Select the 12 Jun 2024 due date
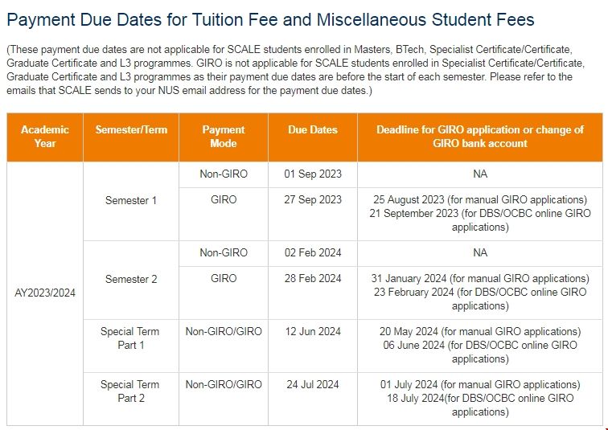This screenshot has height=430, width=608. (313, 332)
